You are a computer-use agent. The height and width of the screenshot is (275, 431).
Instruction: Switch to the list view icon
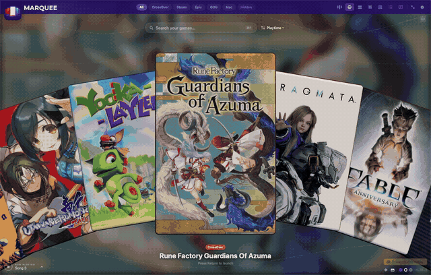click(391, 7)
